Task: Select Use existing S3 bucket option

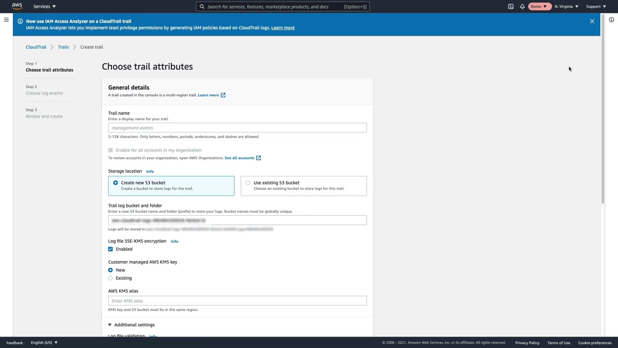Action: [303, 186]
